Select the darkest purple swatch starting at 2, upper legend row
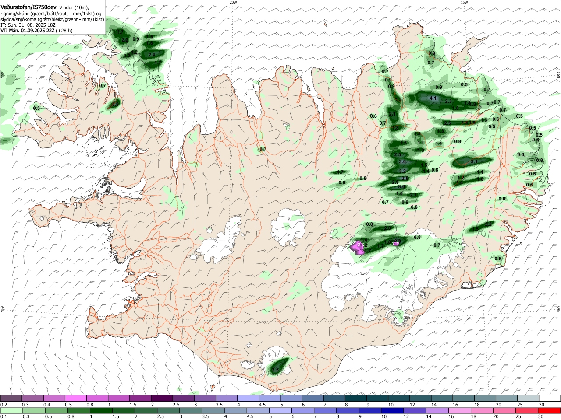Image resolution: width=561 pixels, height=420 pixels. (162, 398)
